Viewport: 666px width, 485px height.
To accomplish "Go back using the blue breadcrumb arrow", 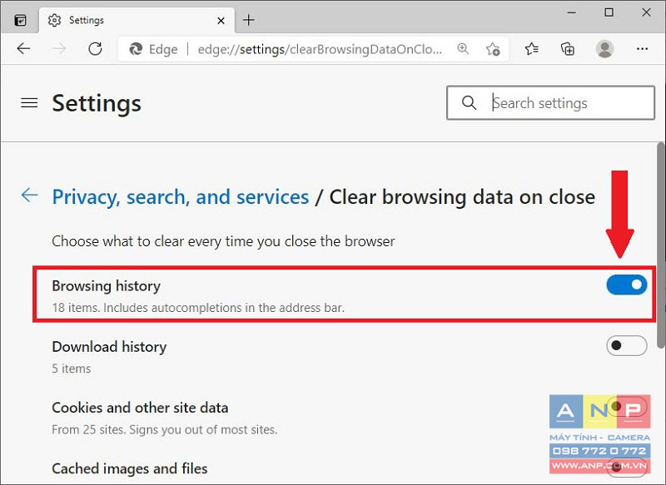I will coord(29,195).
